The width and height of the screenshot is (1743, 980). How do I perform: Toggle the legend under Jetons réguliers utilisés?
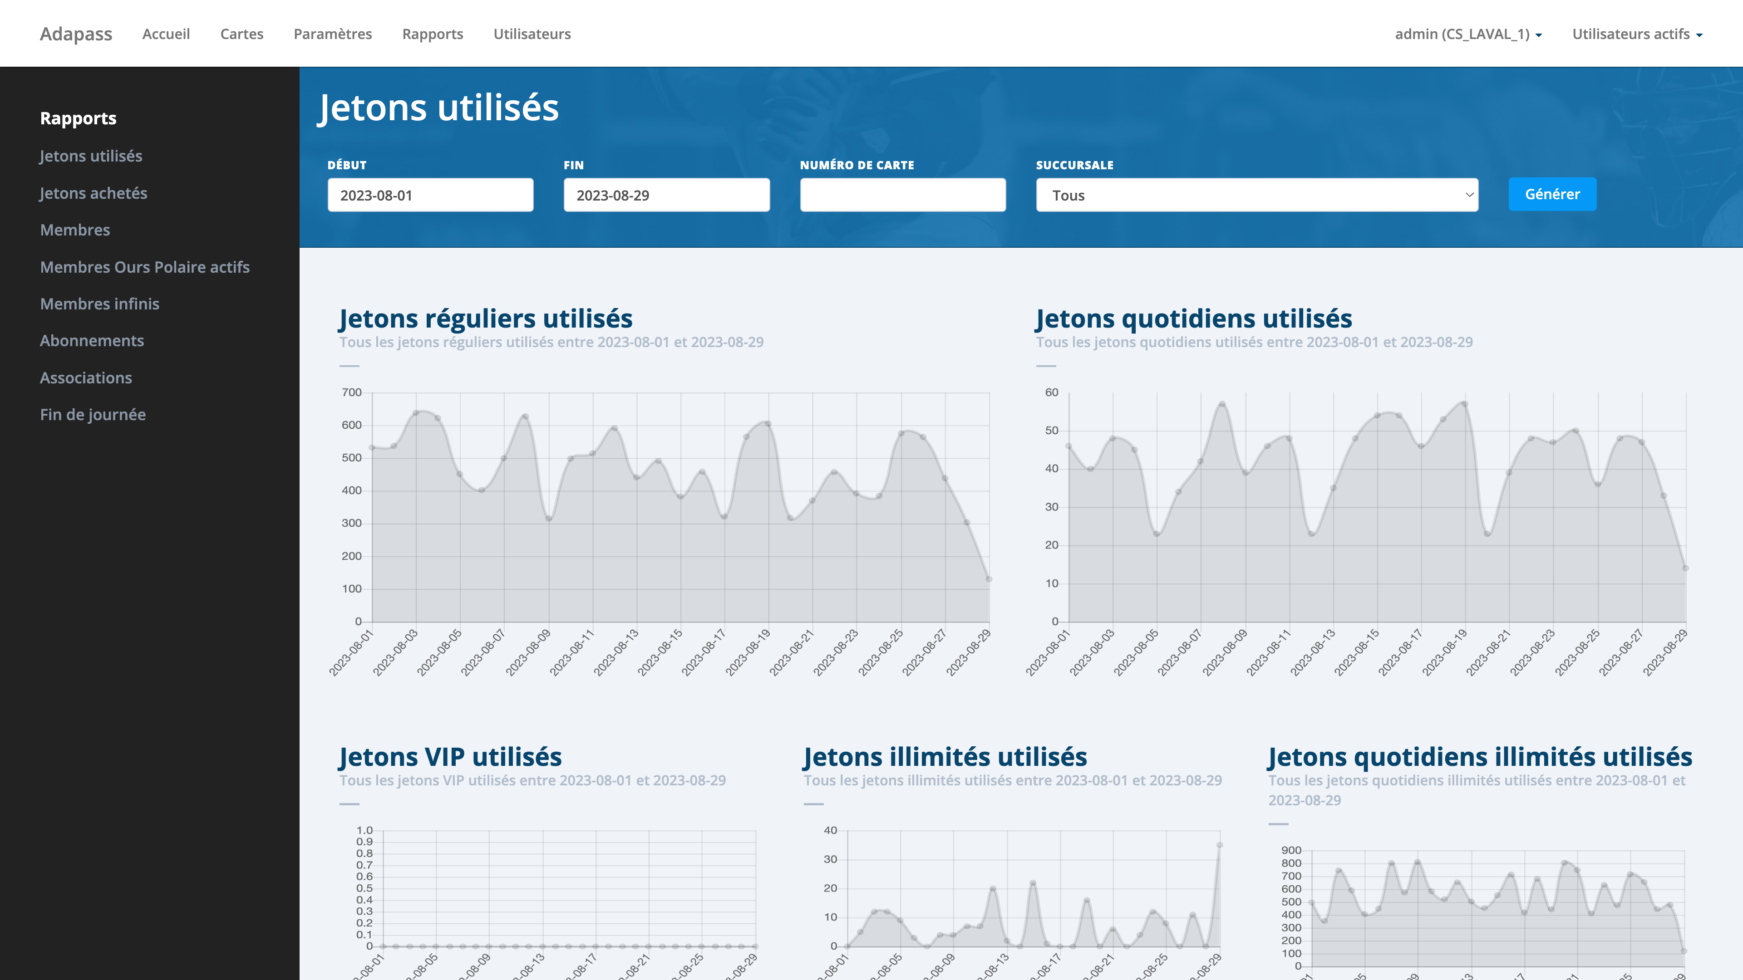click(x=349, y=366)
